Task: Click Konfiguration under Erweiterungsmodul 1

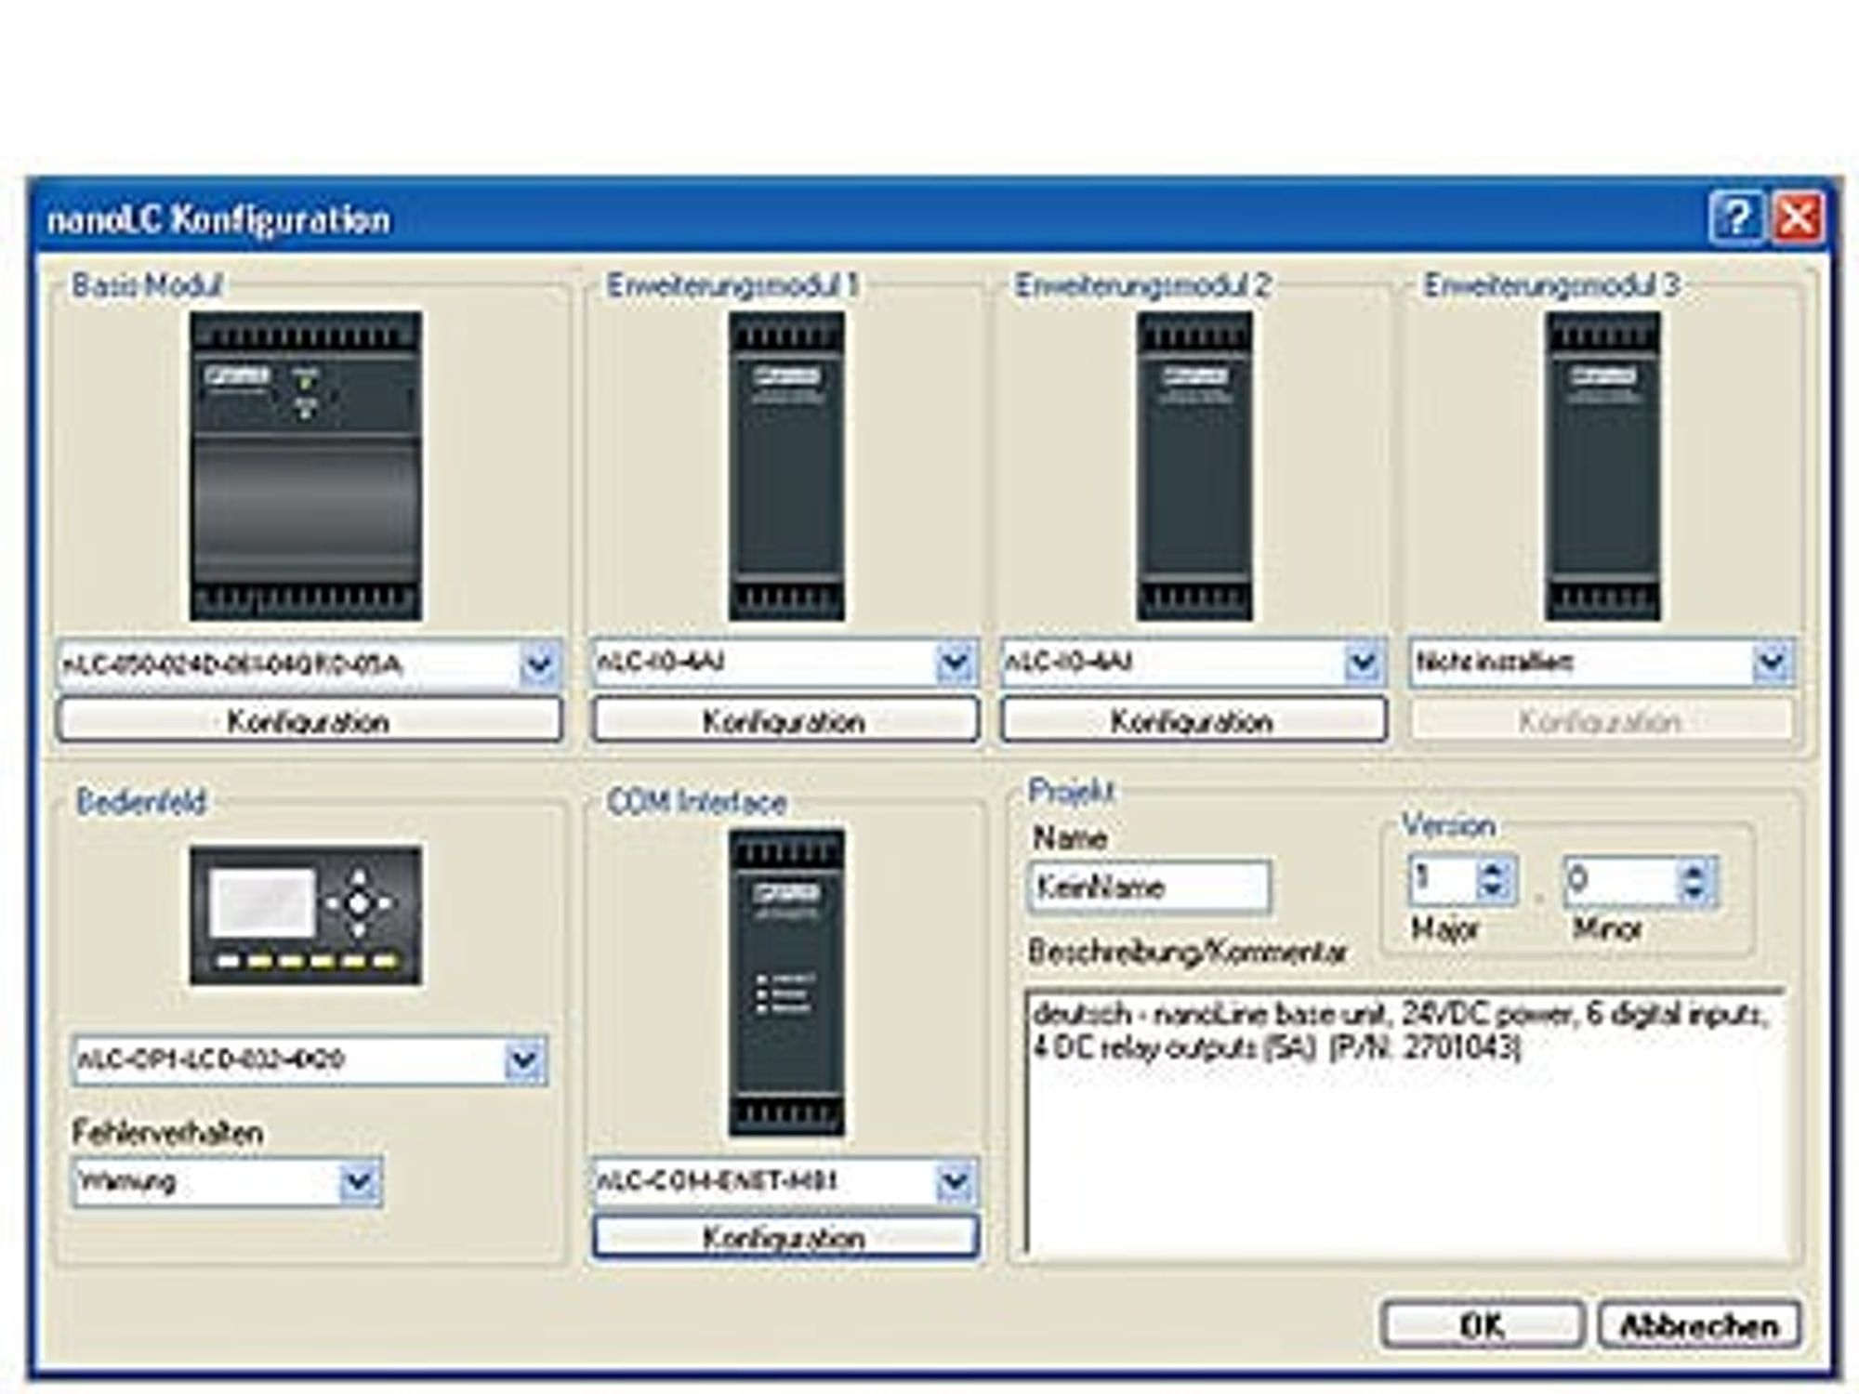Action: 785,721
